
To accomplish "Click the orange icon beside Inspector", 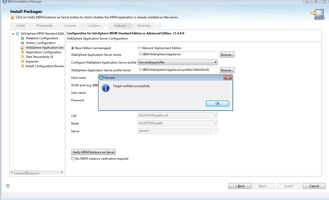I will point(23,61).
